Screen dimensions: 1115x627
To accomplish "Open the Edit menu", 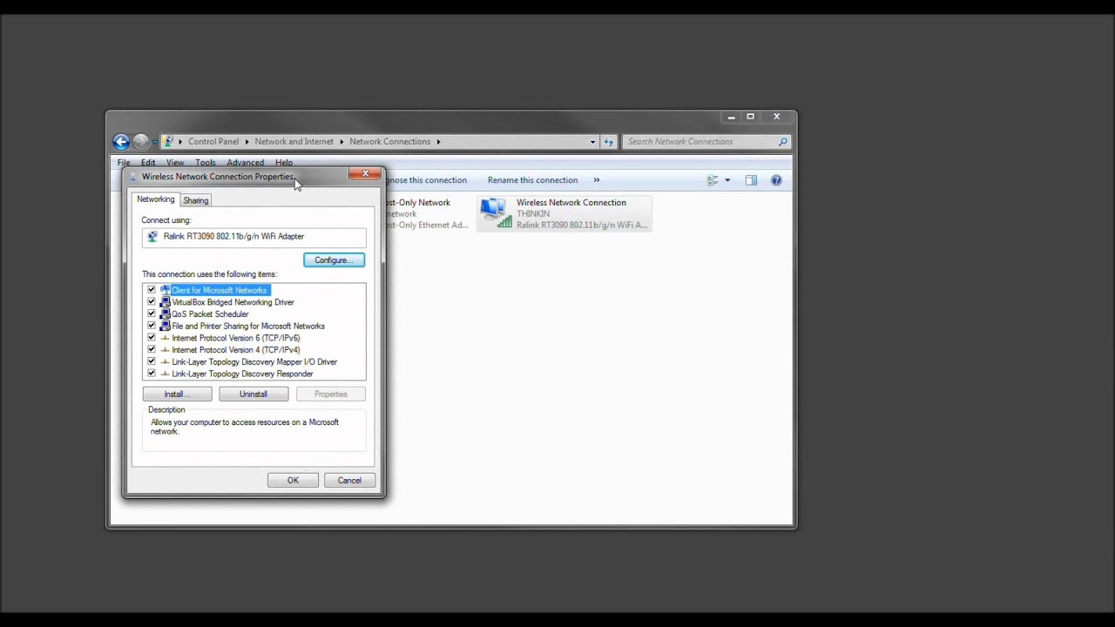I will pyautogui.click(x=148, y=162).
